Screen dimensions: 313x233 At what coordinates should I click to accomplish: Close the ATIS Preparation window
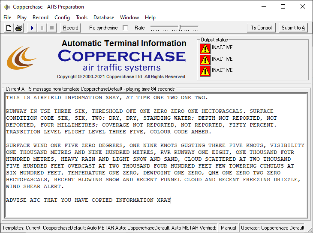(302, 6)
